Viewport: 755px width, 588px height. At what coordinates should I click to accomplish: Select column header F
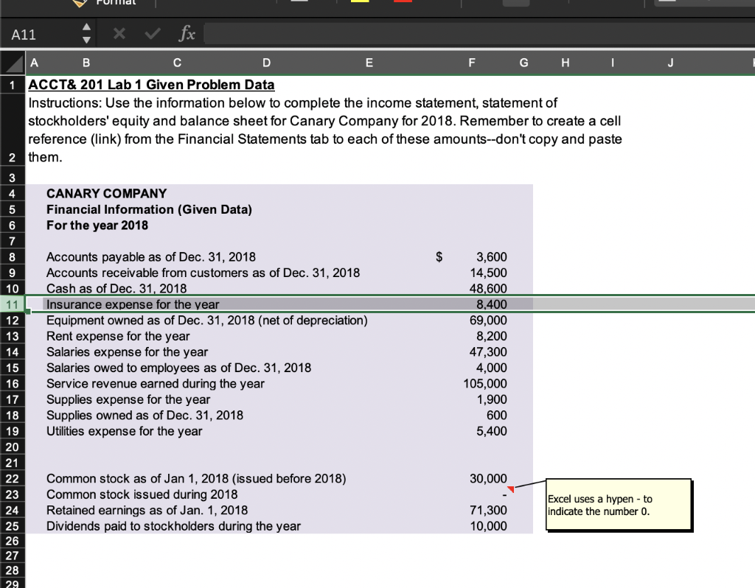[x=472, y=63]
